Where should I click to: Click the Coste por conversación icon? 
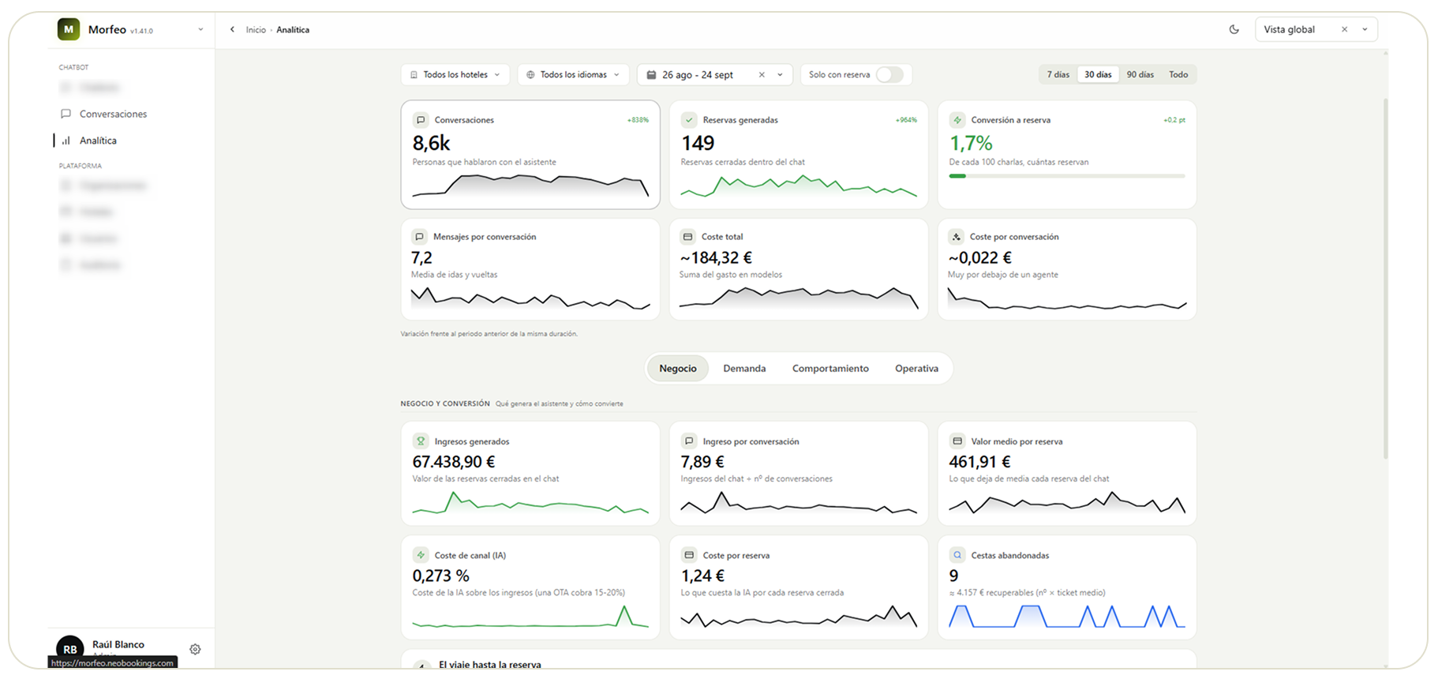[x=956, y=237]
